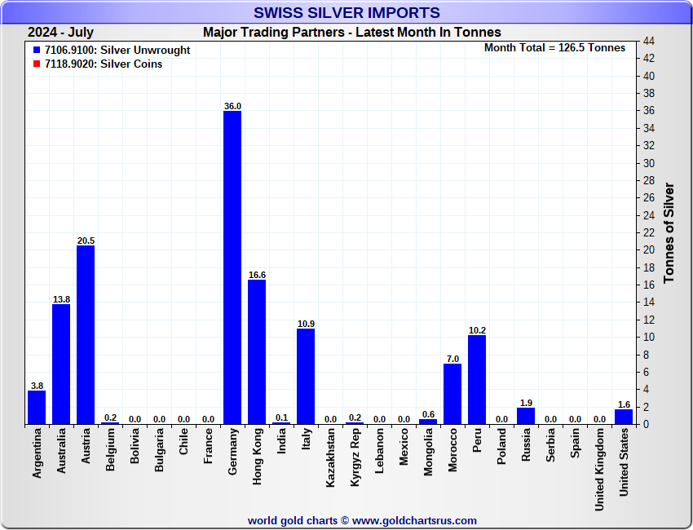Click the Italy axis label
693x530 pixels.
coord(306,439)
